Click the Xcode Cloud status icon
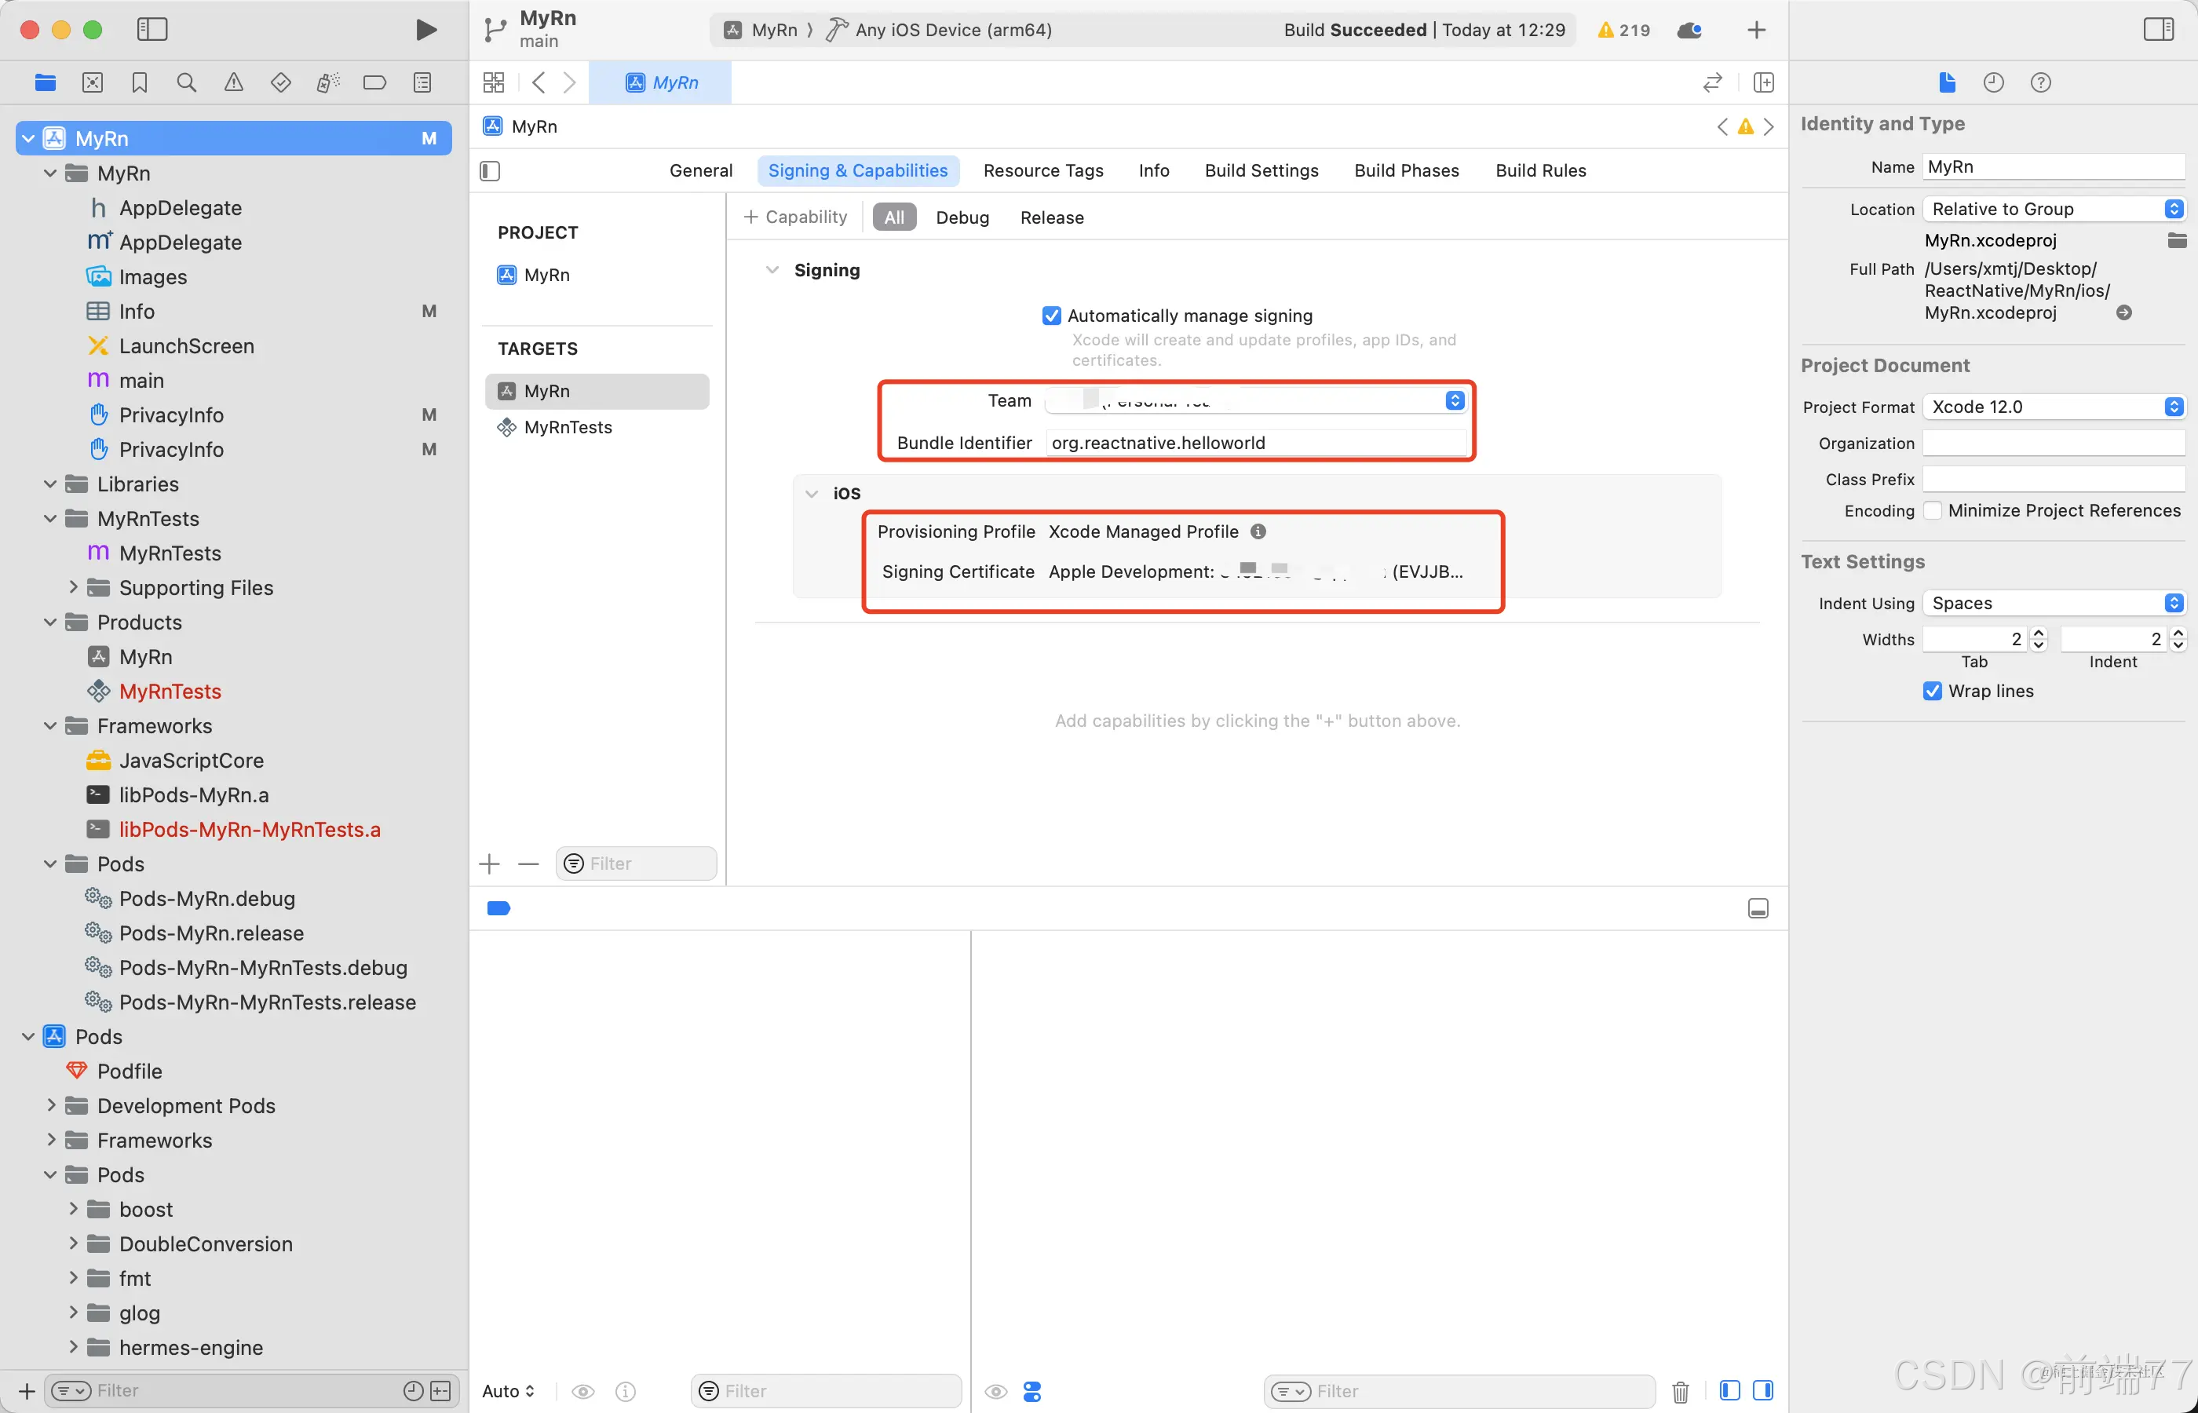 click(1689, 31)
